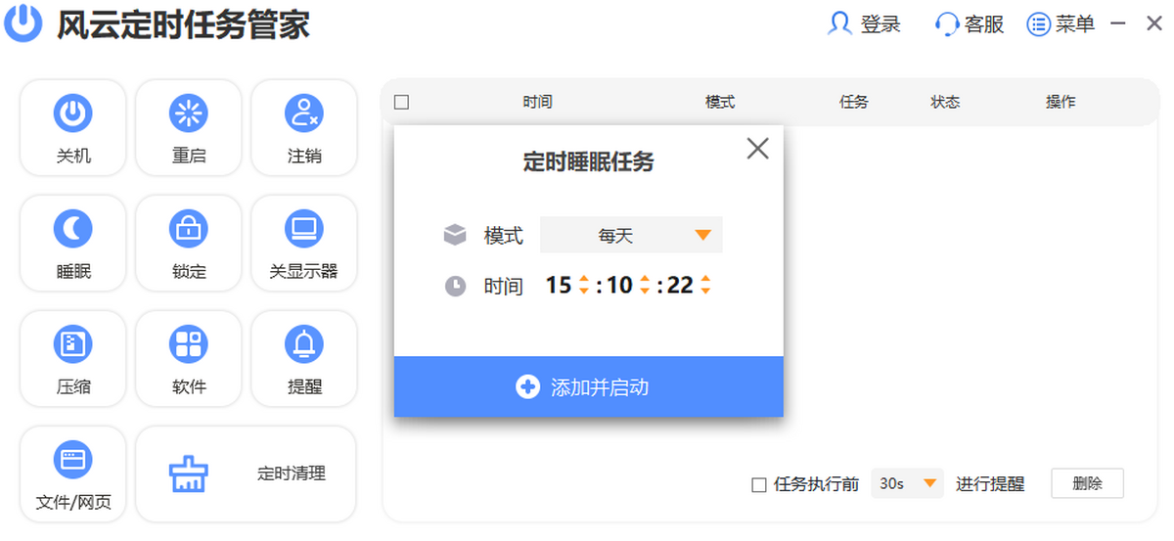Open the 提醒 reminder bell task

click(x=304, y=358)
